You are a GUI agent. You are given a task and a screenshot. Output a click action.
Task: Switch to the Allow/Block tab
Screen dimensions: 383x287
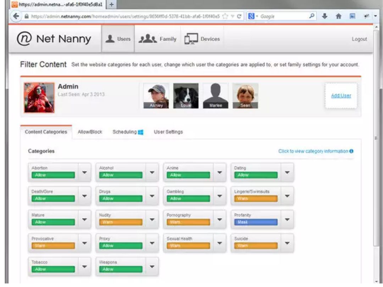(90, 132)
